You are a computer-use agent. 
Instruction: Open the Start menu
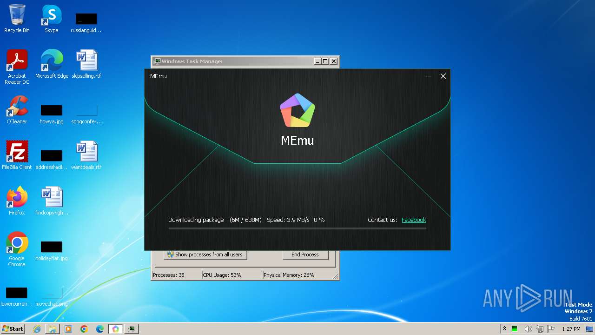(x=13, y=328)
